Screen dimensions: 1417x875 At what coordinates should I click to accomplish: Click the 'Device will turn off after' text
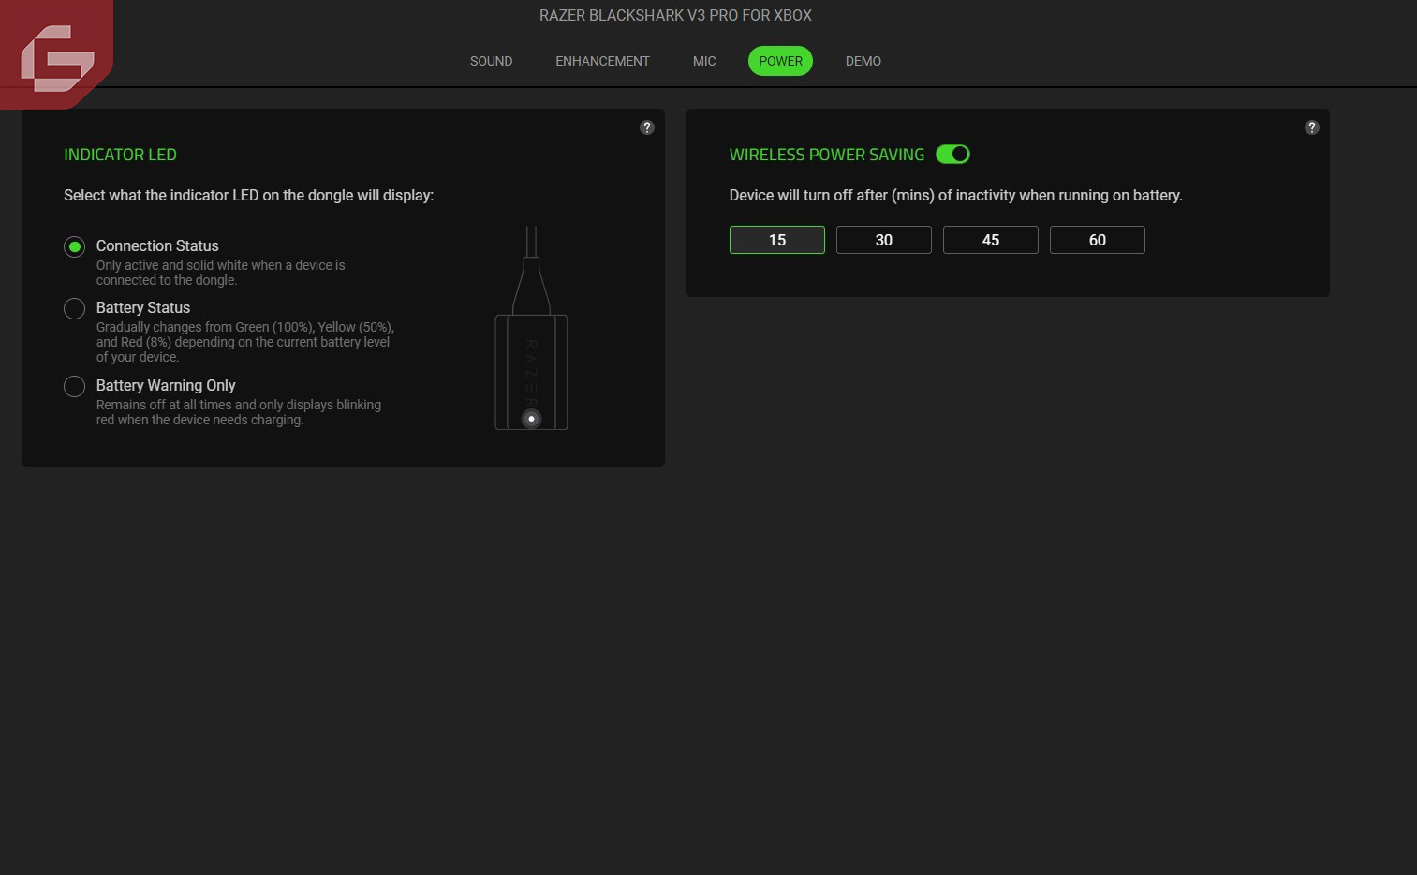coord(956,195)
